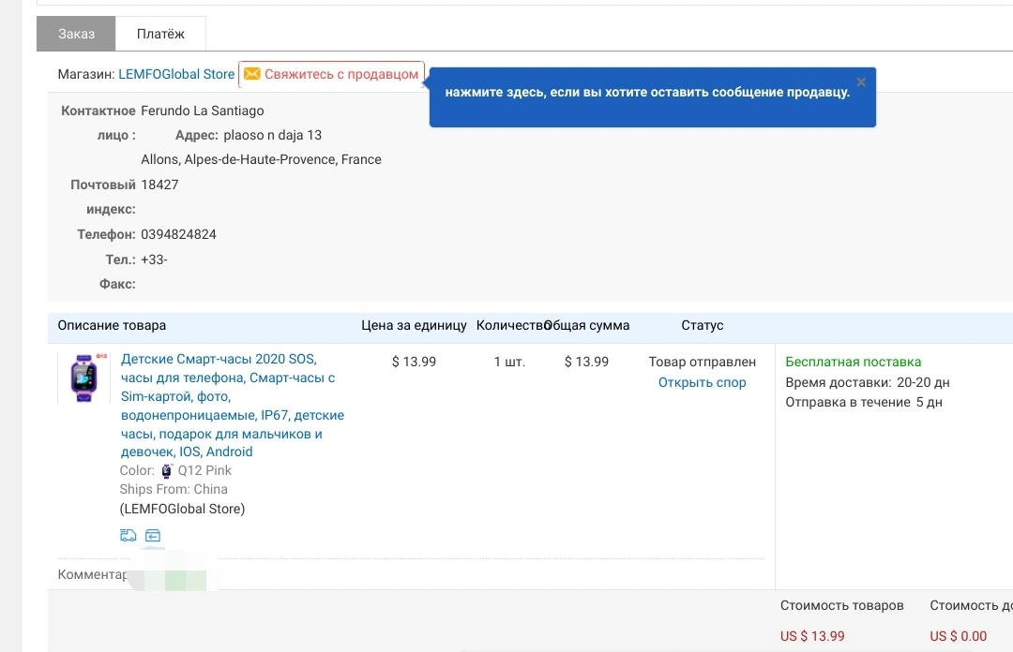Viewport: 1013px width, 652px height.
Task: Click the Открыть спор link
Action: tap(703, 382)
